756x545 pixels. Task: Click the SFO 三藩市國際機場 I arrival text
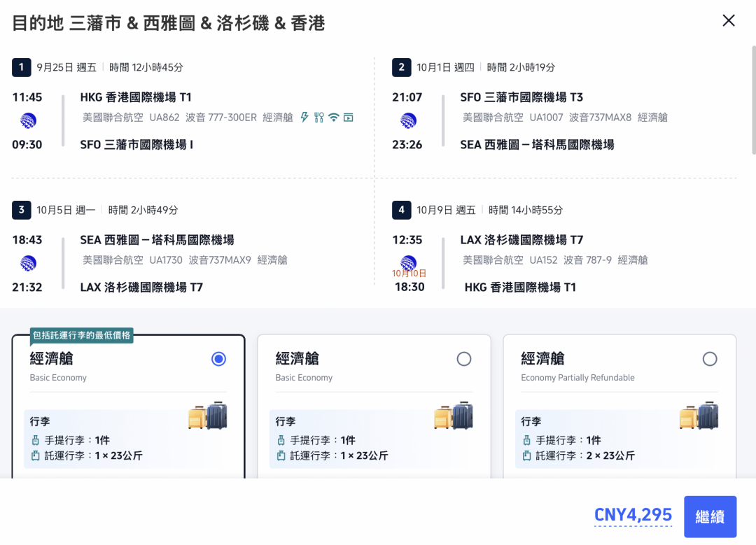137,145
